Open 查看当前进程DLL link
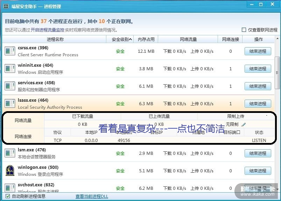 92,196
